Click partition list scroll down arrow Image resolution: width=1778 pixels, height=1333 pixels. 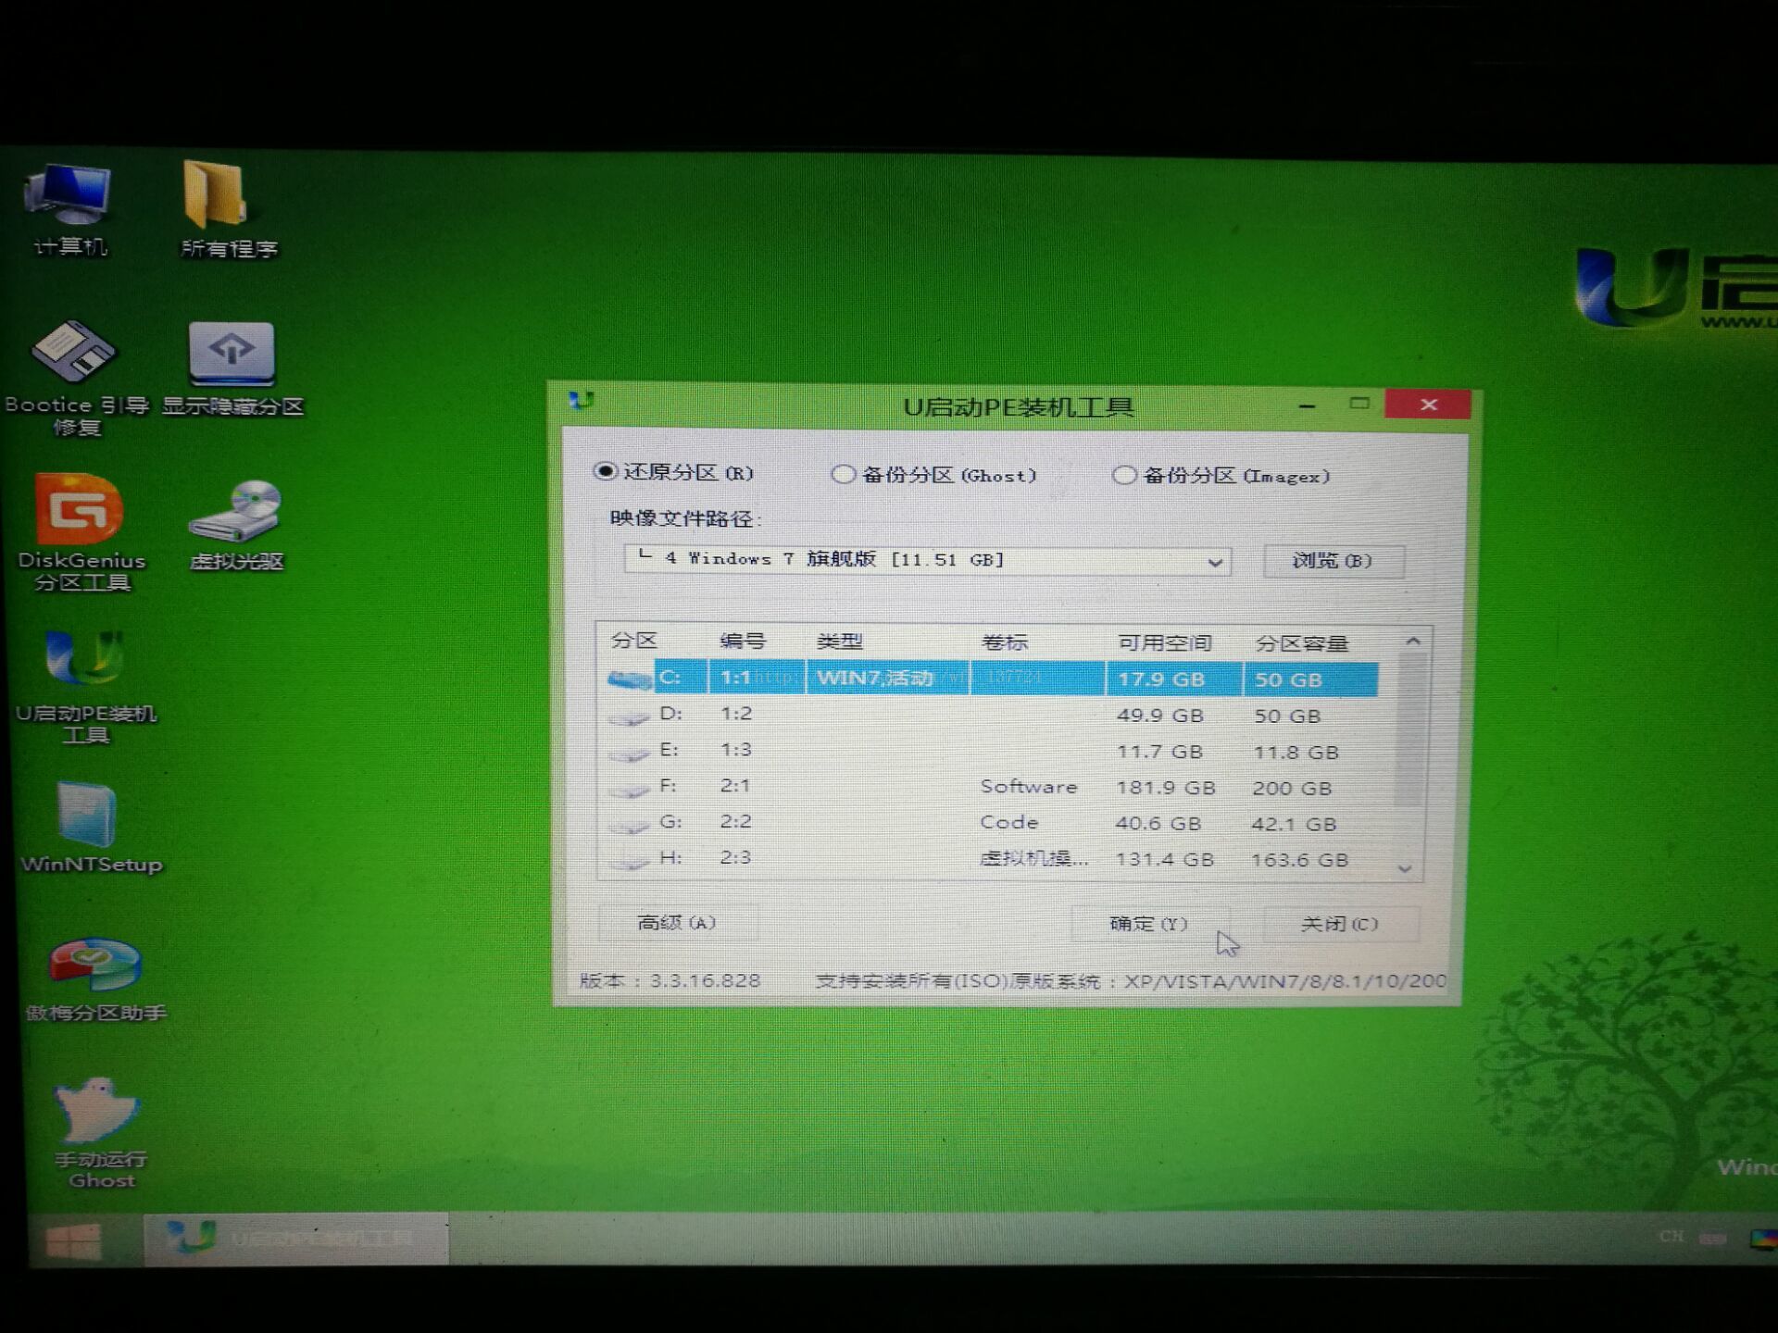pos(1405,868)
